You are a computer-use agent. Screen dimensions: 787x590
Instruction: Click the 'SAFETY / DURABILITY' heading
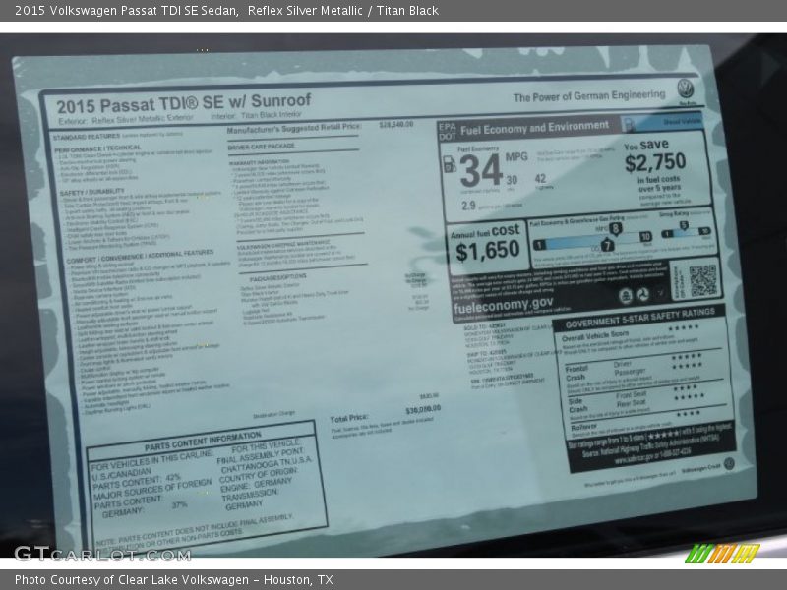91,192
